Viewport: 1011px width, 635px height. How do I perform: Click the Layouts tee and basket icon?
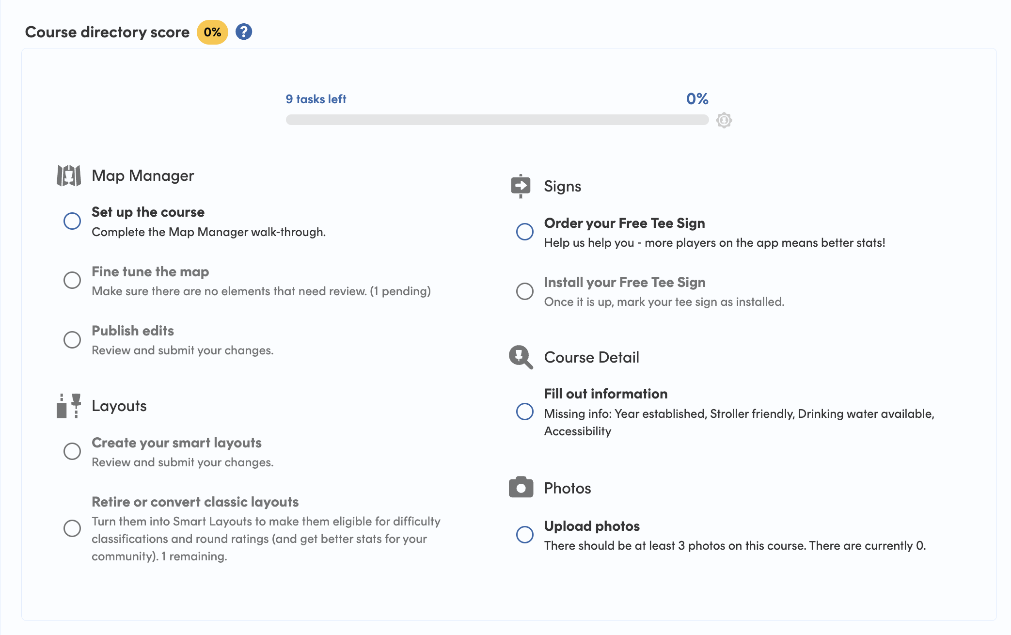tap(69, 406)
